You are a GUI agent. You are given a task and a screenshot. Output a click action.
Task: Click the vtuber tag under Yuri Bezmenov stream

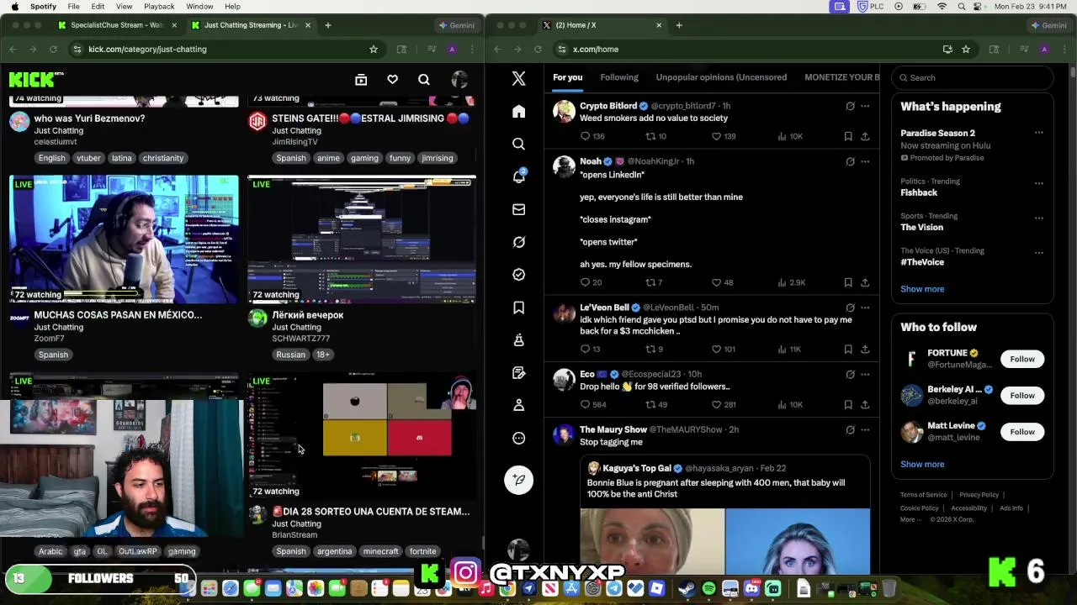[x=88, y=158]
